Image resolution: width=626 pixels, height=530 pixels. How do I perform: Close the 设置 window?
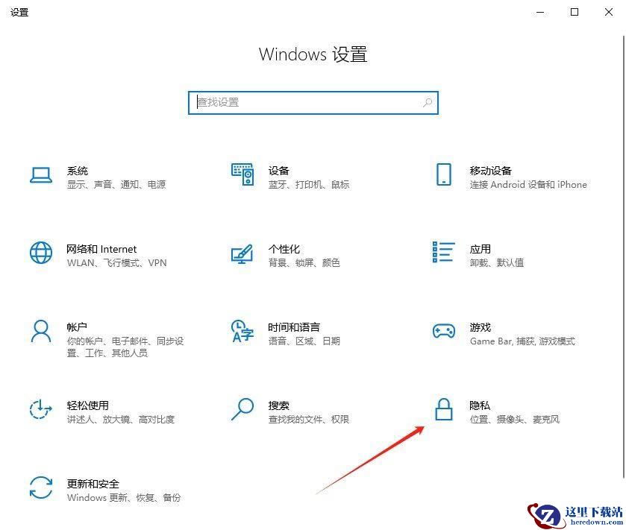coord(608,12)
